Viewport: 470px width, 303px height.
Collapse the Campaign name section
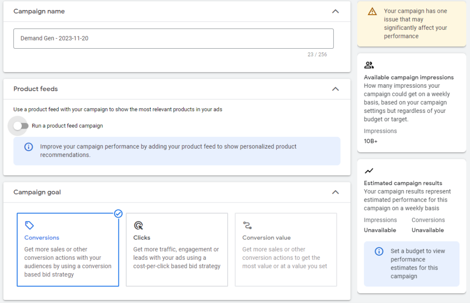click(336, 11)
